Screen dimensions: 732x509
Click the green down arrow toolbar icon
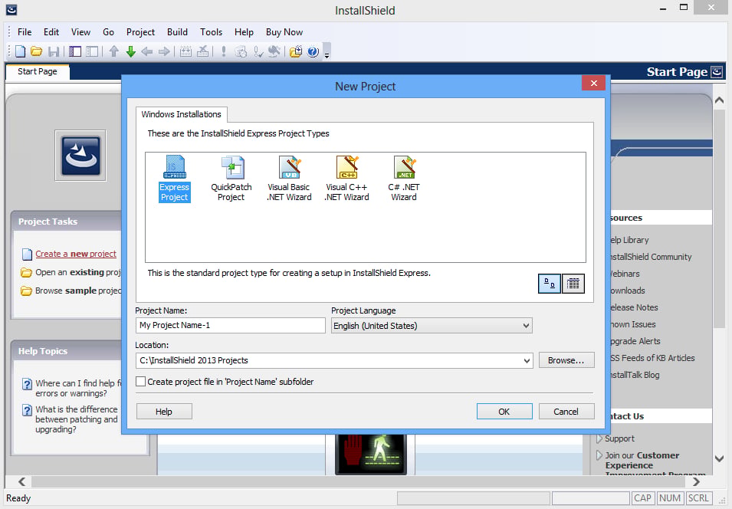click(131, 51)
